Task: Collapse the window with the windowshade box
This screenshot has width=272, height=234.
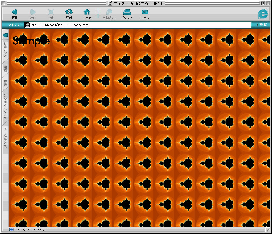Action: pyautogui.click(x=268, y=3)
